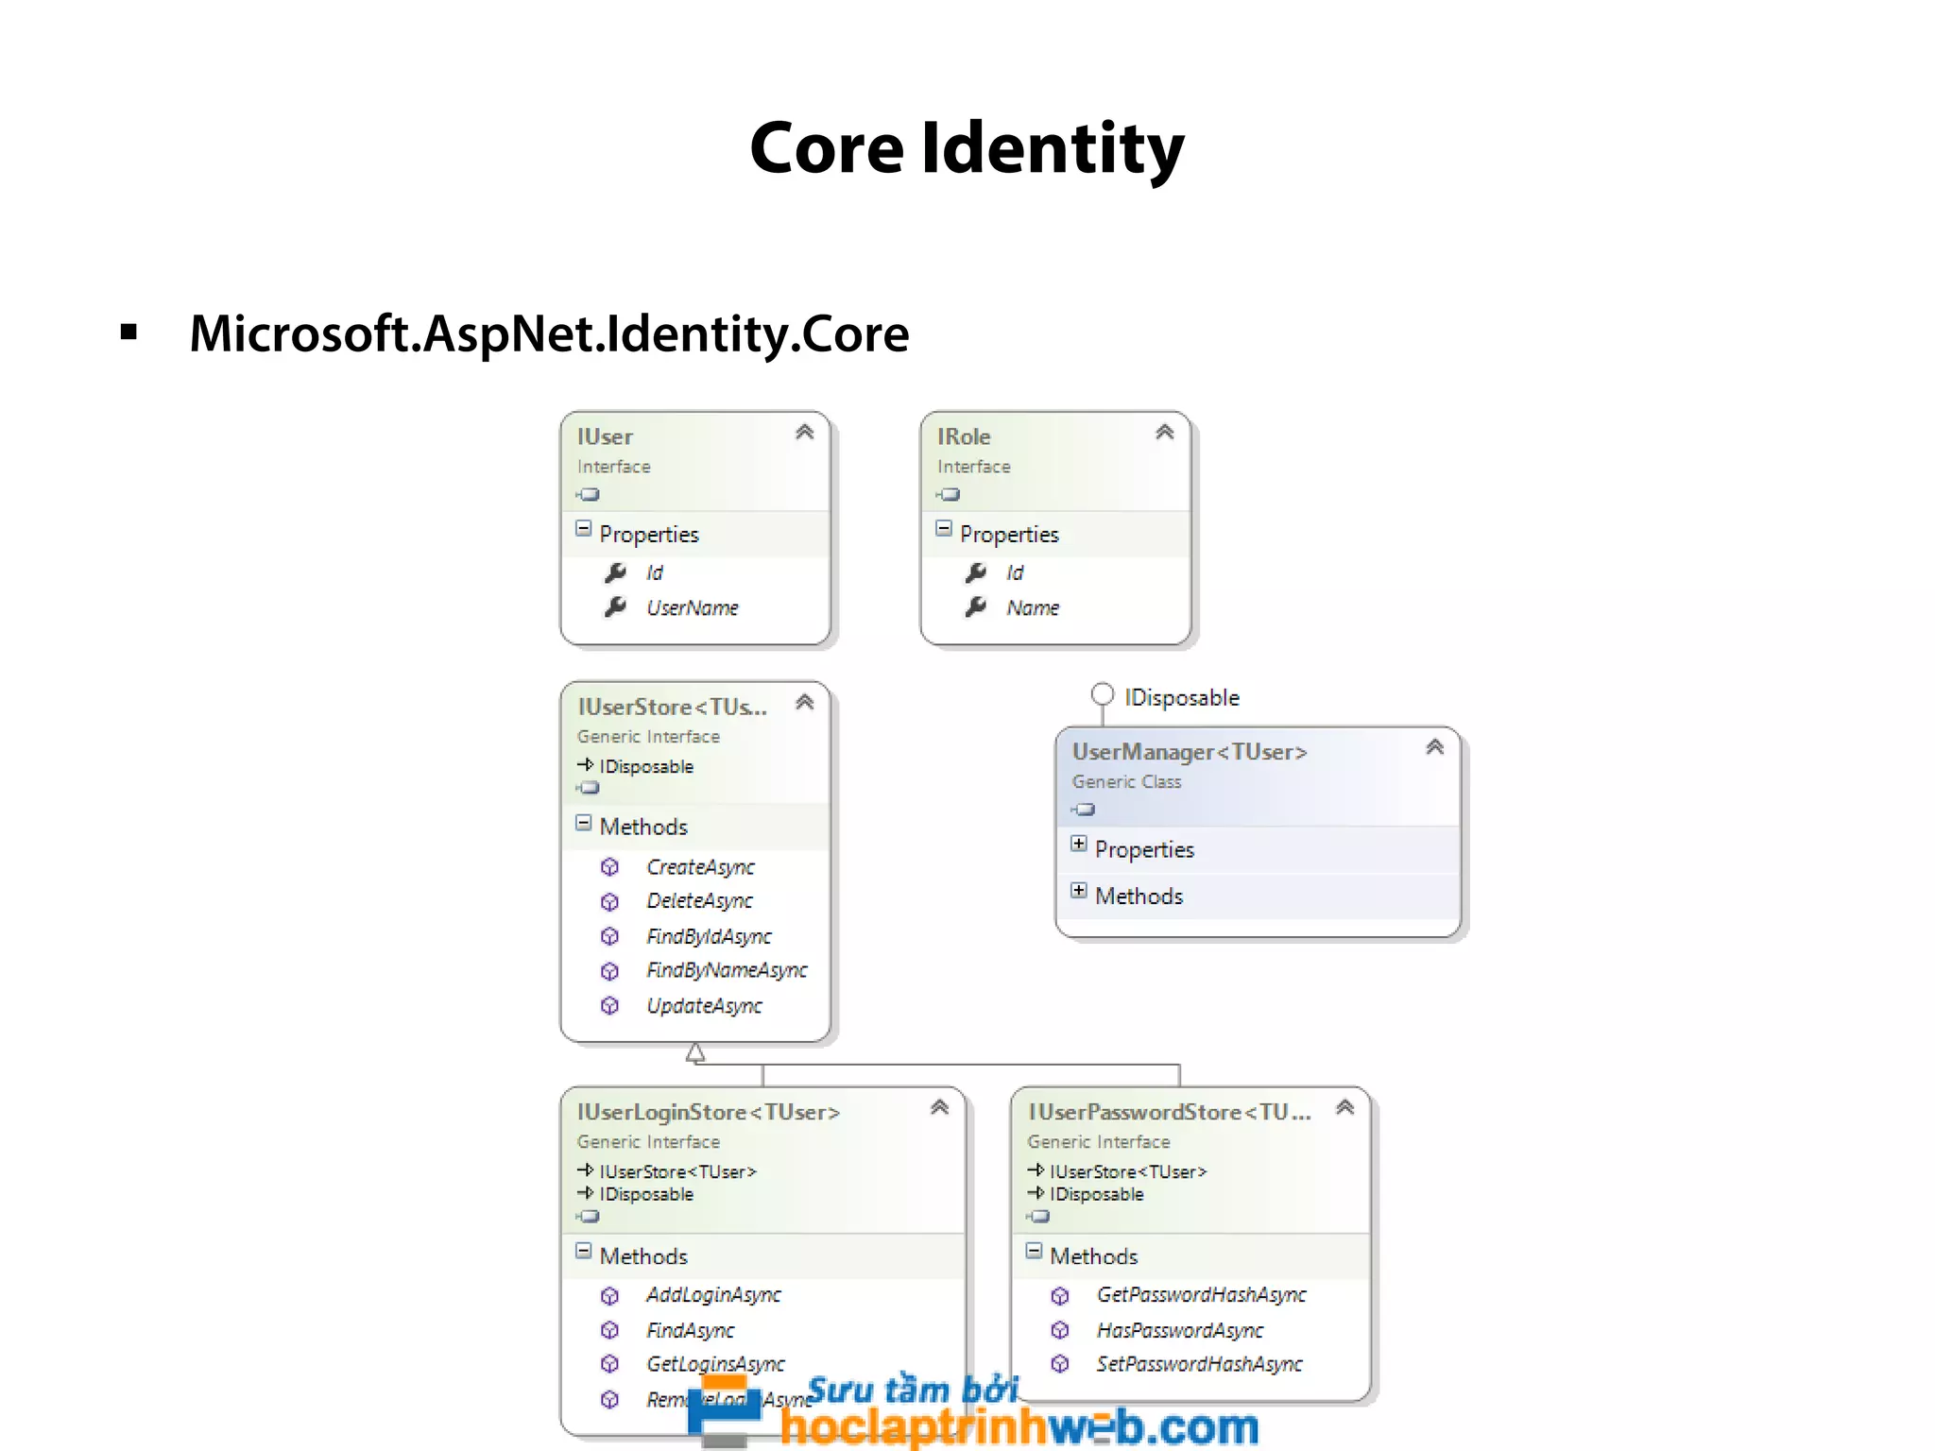Collapse the Methods section in IUserStore
Viewport: 1935px width, 1451px height.
point(583,823)
